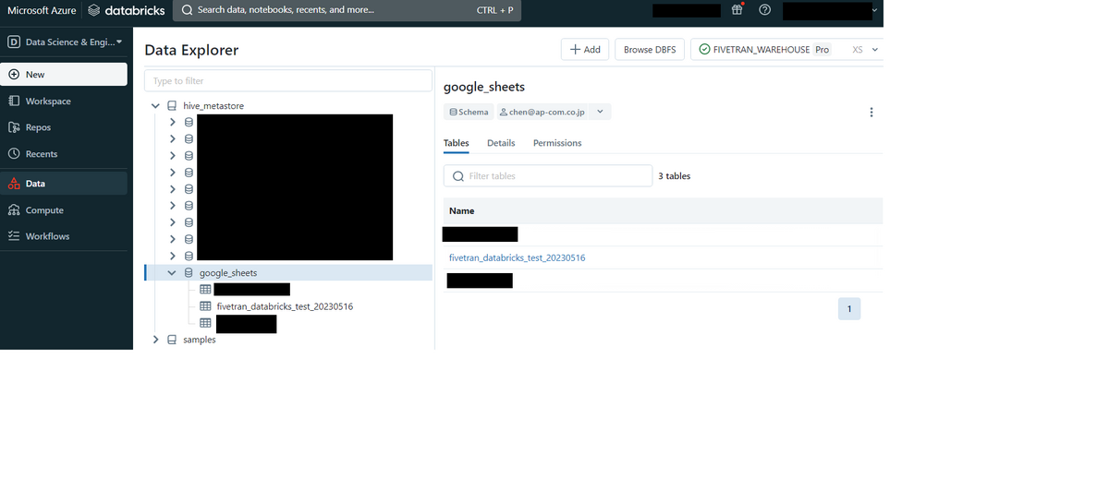Image resolution: width=1109 pixels, height=490 pixels.
Task: Click the google_sheets schema title
Action: (x=484, y=87)
